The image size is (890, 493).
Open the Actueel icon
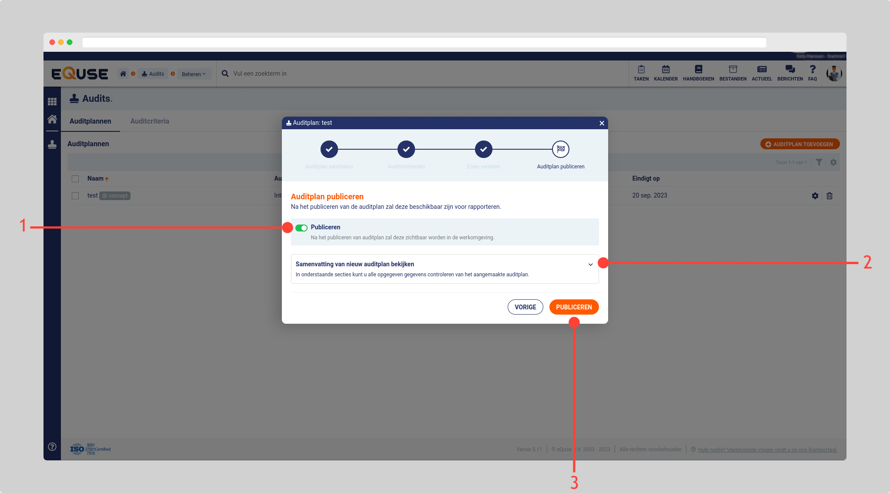(762, 73)
